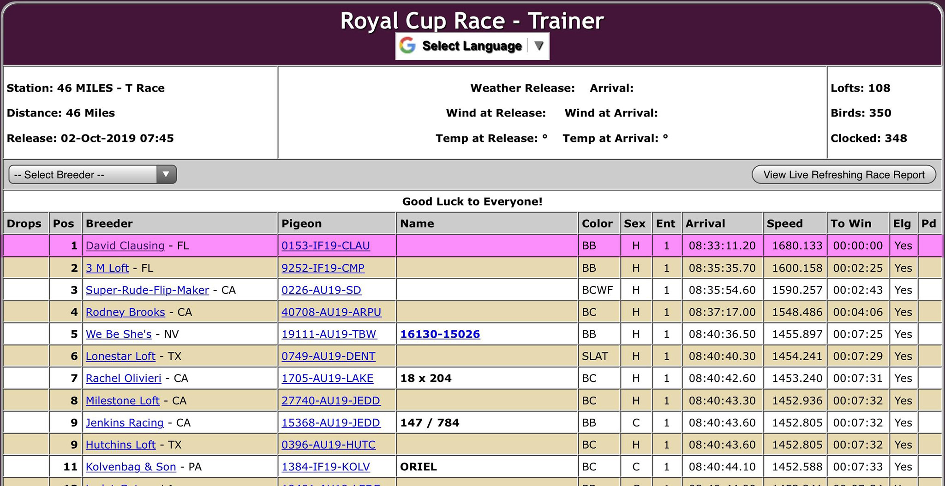The height and width of the screenshot is (486, 945).
Task: Open pigeon 0396-AU19-HUTC link
Action: (329, 445)
